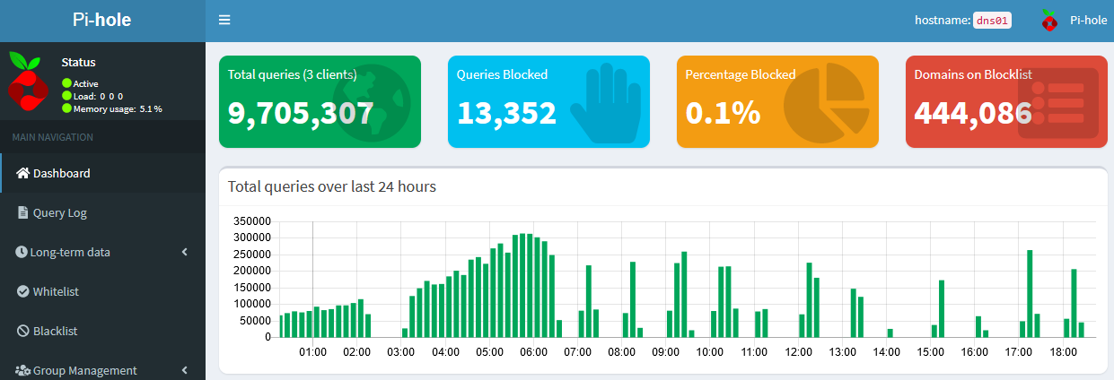Toggle the hamburger sidebar menu
The image size is (1114, 380).
[x=224, y=20]
